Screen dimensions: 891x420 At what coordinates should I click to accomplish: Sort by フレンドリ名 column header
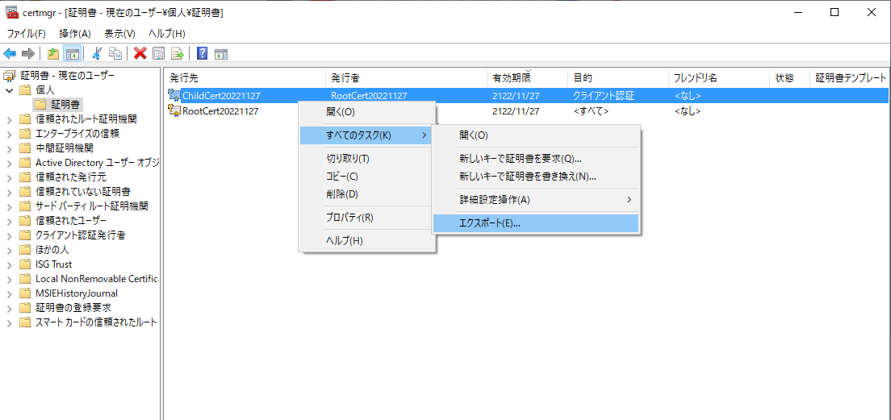click(718, 77)
